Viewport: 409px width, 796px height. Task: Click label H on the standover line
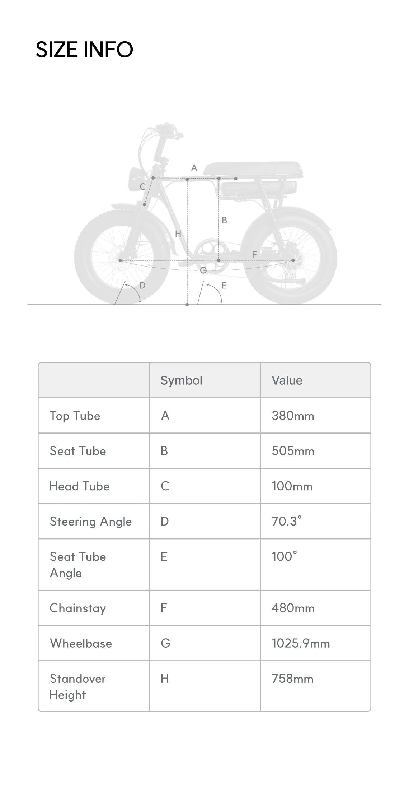(178, 234)
